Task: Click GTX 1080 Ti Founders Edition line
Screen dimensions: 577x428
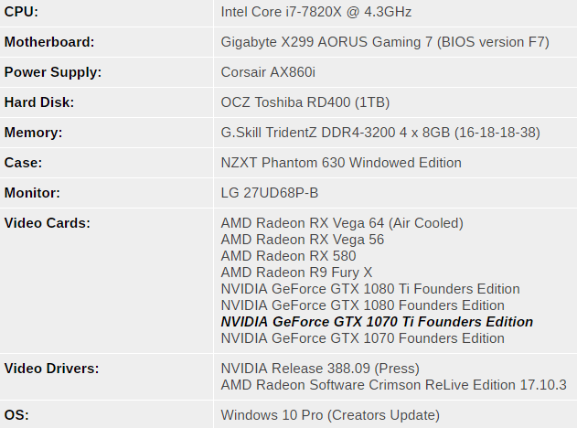Action: [x=370, y=289]
